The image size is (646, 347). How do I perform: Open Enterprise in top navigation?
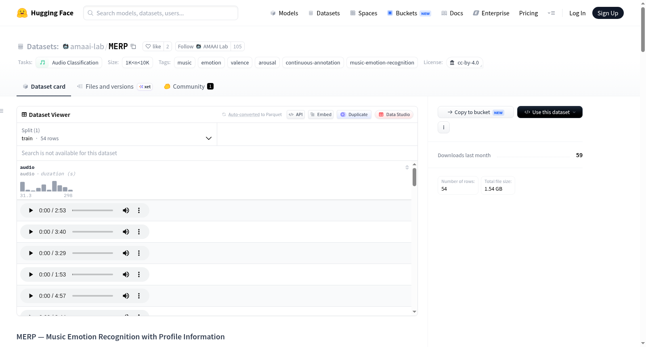tap(491, 13)
